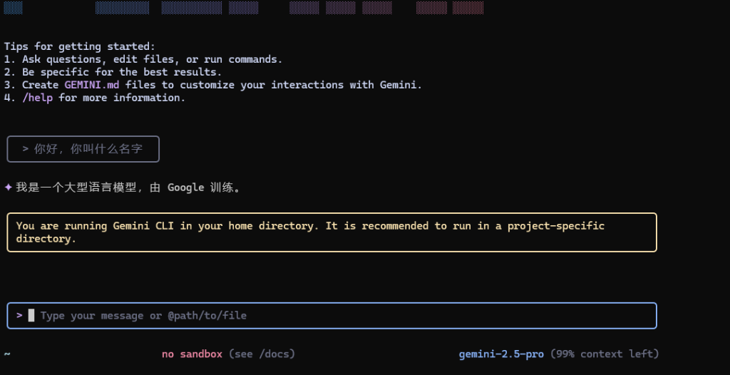Click the "Tips for getting started" heading
This screenshot has height=375, width=730.
point(79,46)
